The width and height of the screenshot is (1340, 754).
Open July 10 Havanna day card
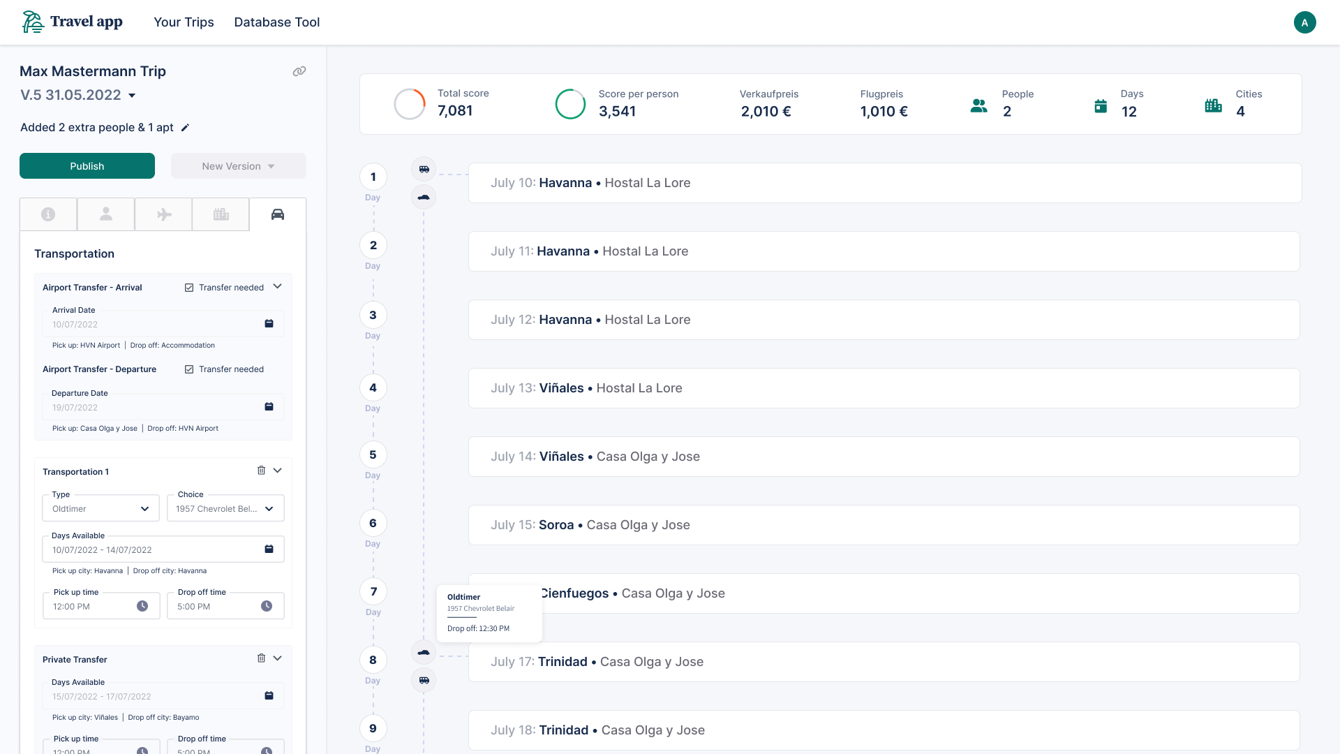click(x=885, y=183)
